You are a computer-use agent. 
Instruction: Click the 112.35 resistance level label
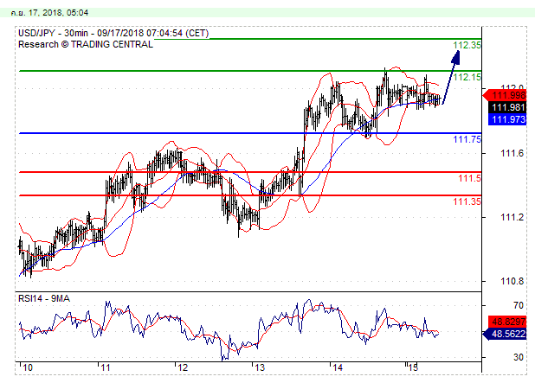pyautogui.click(x=467, y=45)
